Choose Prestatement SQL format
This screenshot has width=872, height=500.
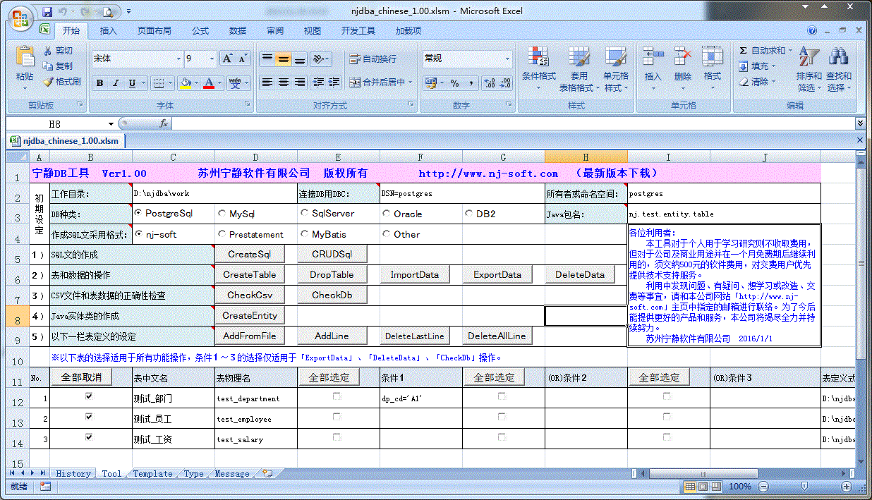coord(222,234)
